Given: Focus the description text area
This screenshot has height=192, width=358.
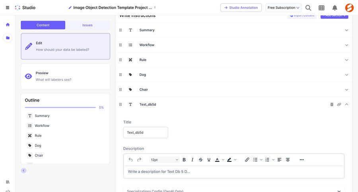Looking at the screenshot, I should point(234,172).
